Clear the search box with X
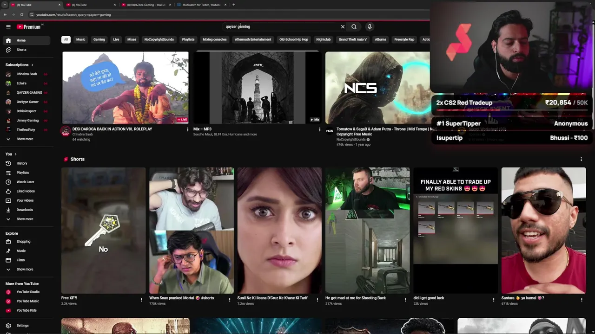This screenshot has height=334, width=595. point(343,27)
